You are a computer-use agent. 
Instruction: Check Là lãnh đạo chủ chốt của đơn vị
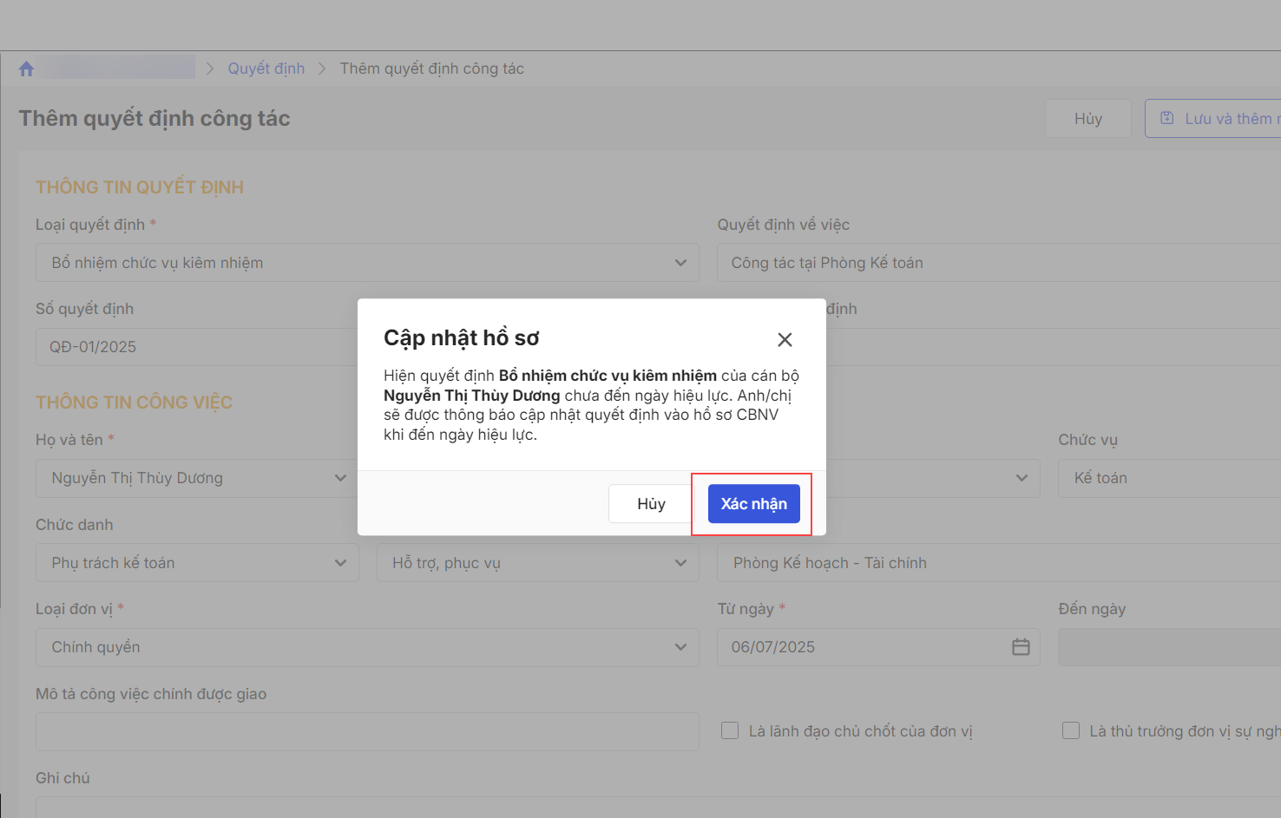730,731
